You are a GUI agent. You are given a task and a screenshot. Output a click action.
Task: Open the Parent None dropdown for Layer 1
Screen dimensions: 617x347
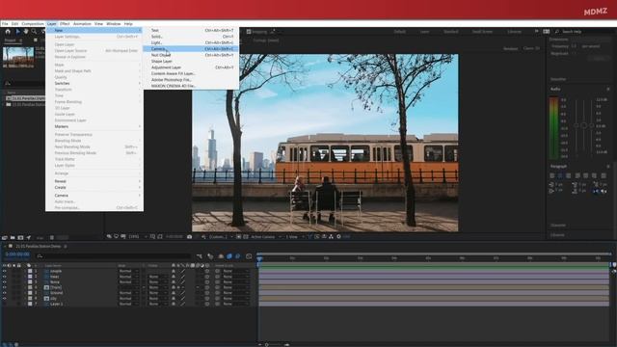(x=235, y=305)
